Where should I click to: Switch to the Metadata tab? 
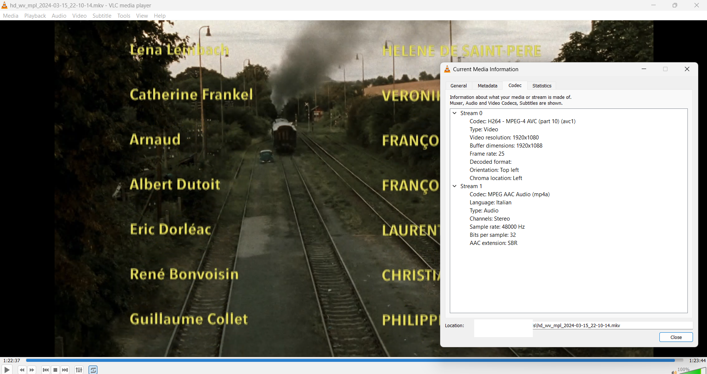(487, 86)
